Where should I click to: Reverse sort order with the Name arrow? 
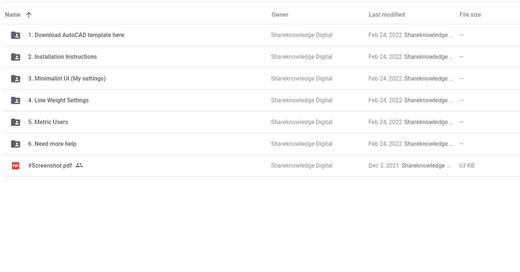(x=29, y=15)
